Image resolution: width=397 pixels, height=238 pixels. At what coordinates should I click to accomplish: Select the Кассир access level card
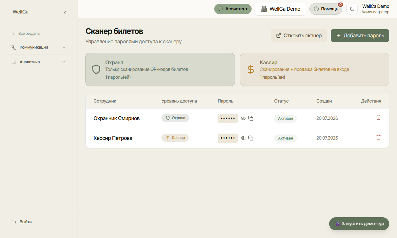(x=314, y=69)
